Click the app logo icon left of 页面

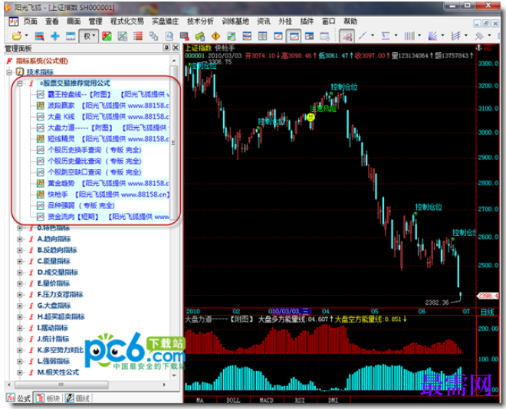coord(14,21)
